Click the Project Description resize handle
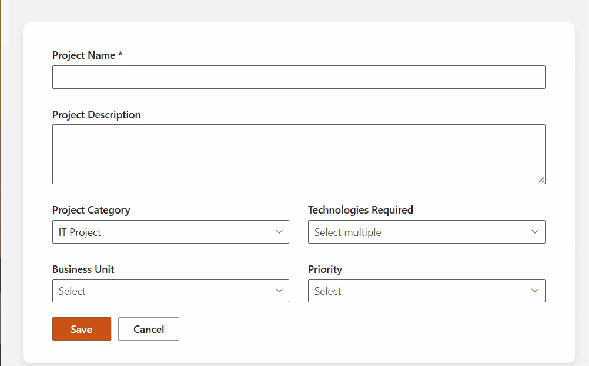The image size is (589, 366). (x=541, y=180)
